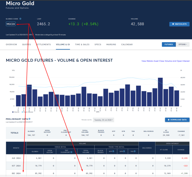Click the Totals change value -7,561
The height and width of the screenshot is (177, 192).
pos(181,135)
